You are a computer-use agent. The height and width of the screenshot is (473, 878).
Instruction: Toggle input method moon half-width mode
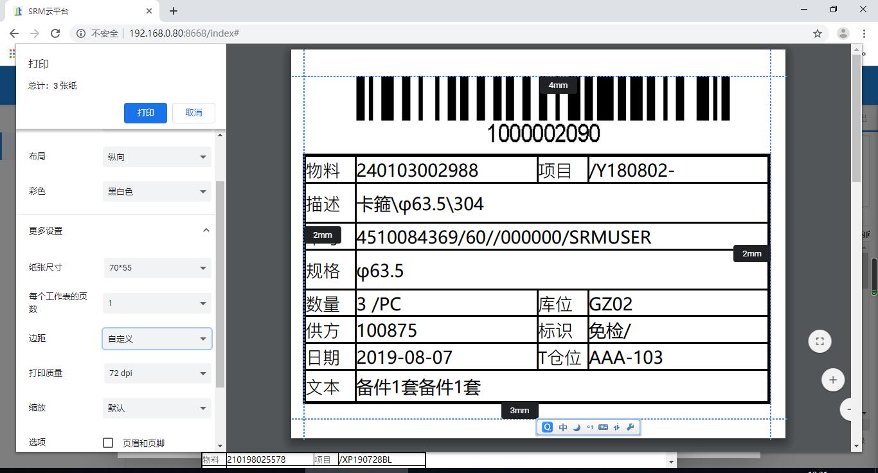pos(577,427)
